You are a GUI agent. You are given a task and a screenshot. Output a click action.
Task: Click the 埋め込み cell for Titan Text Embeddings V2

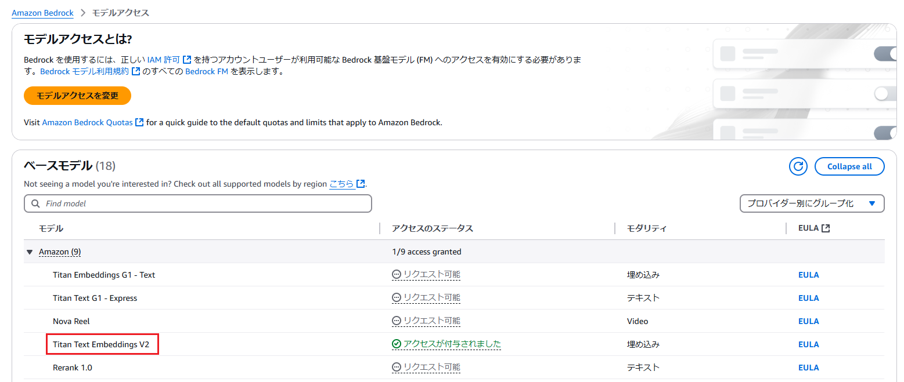click(643, 344)
